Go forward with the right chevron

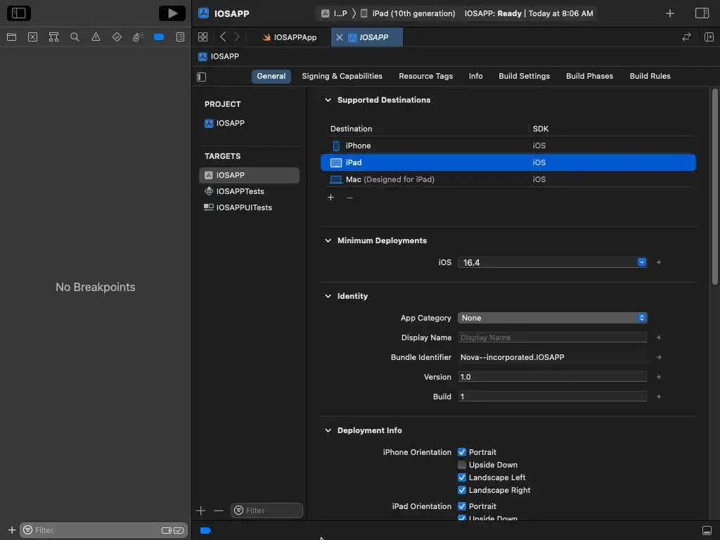[x=237, y=37]
